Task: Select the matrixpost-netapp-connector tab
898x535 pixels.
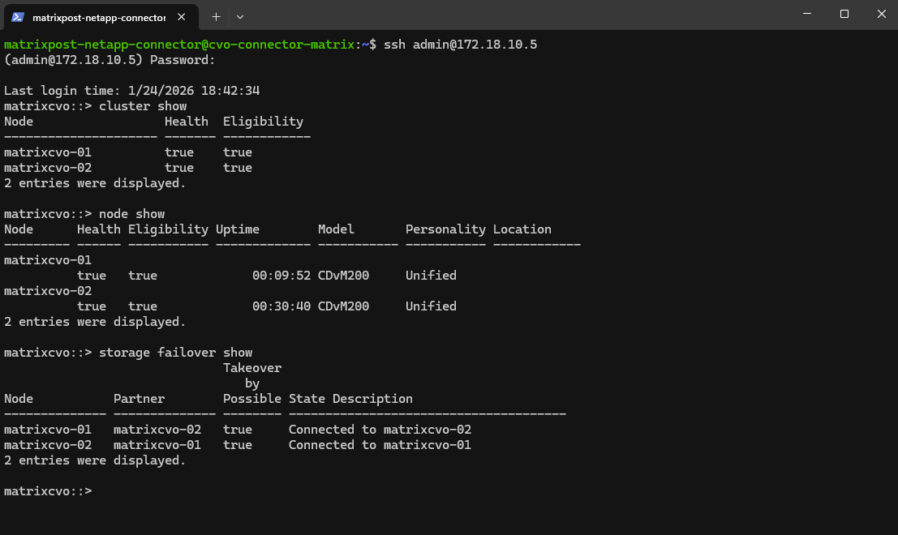Action: pyautogui.click(x=99, y=16)
